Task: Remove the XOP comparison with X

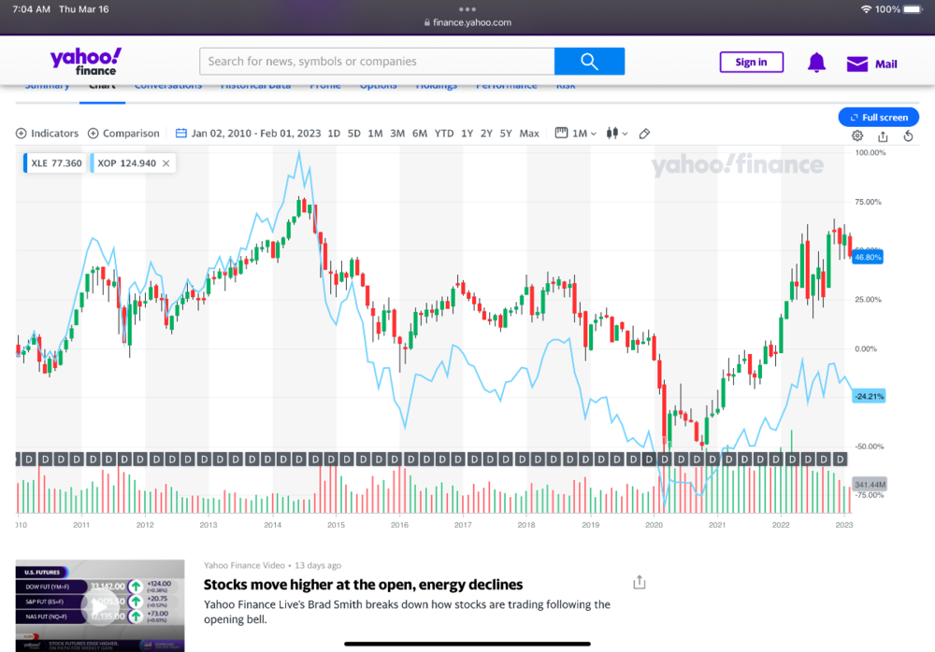Action: 165,163
